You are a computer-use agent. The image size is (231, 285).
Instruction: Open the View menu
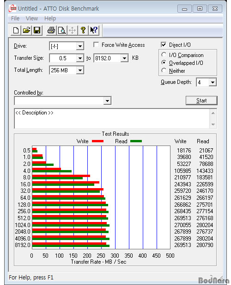[32, 19]
